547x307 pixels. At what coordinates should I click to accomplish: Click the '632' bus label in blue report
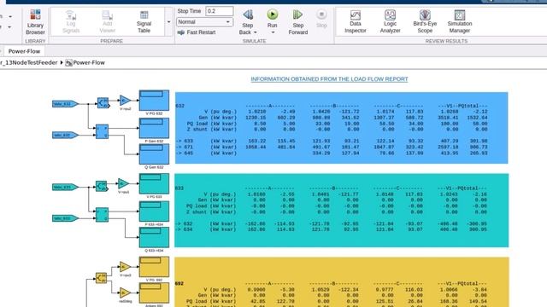tap(179, 106)
